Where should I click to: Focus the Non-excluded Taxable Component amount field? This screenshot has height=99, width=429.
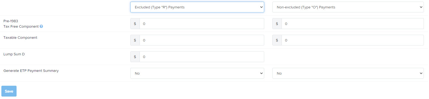(x=352, y=40)
